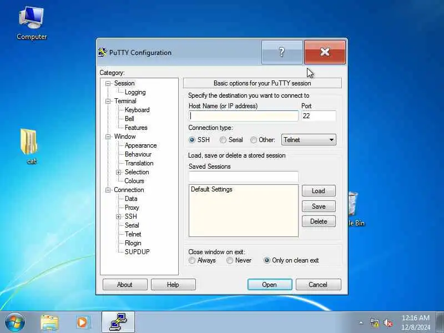The height and width of the screenshot is (333, 444).
Task: Open Keyboard settings category
Action: pos(137,110)
